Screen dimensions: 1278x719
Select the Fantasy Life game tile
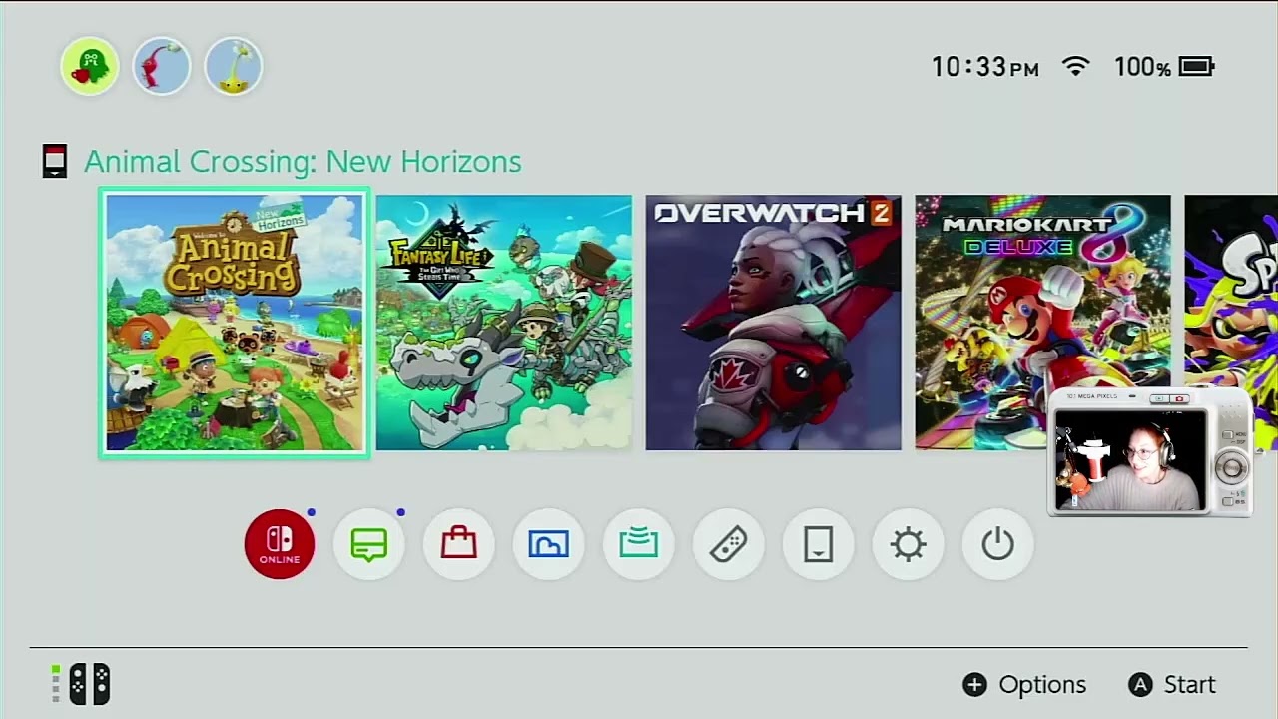tap(504, 323)
